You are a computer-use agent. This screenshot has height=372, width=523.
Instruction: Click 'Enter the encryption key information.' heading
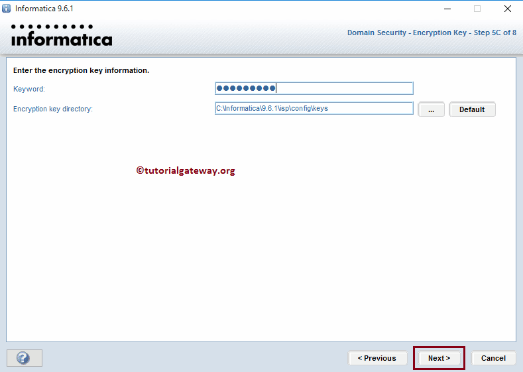pos(81,70)
